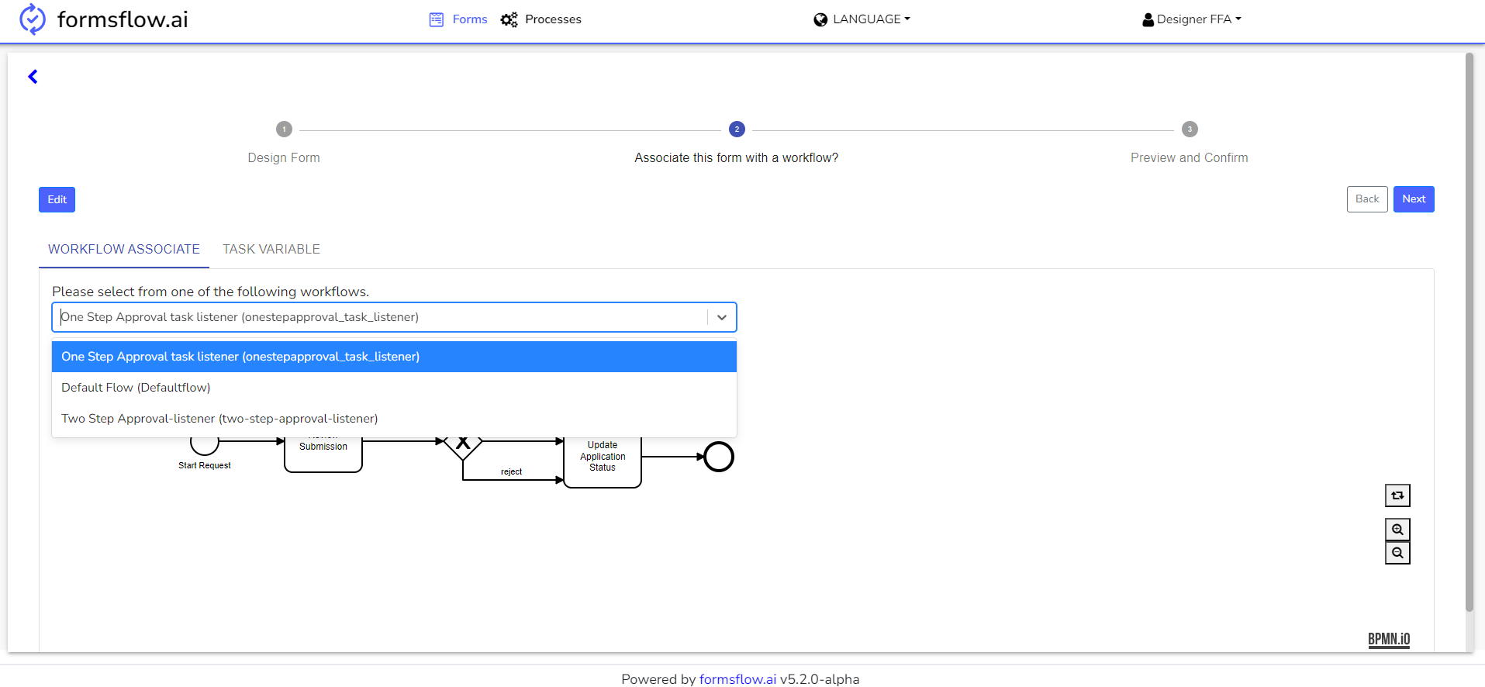Click step 3 Preview and Confirm circle

(1190, 129)
